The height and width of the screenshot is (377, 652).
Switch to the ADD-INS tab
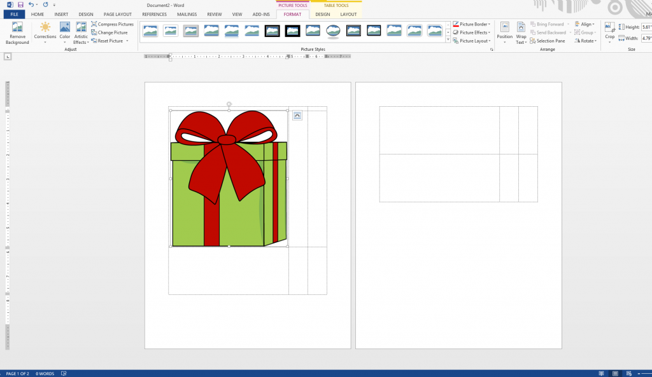click(x=261, y=14)
